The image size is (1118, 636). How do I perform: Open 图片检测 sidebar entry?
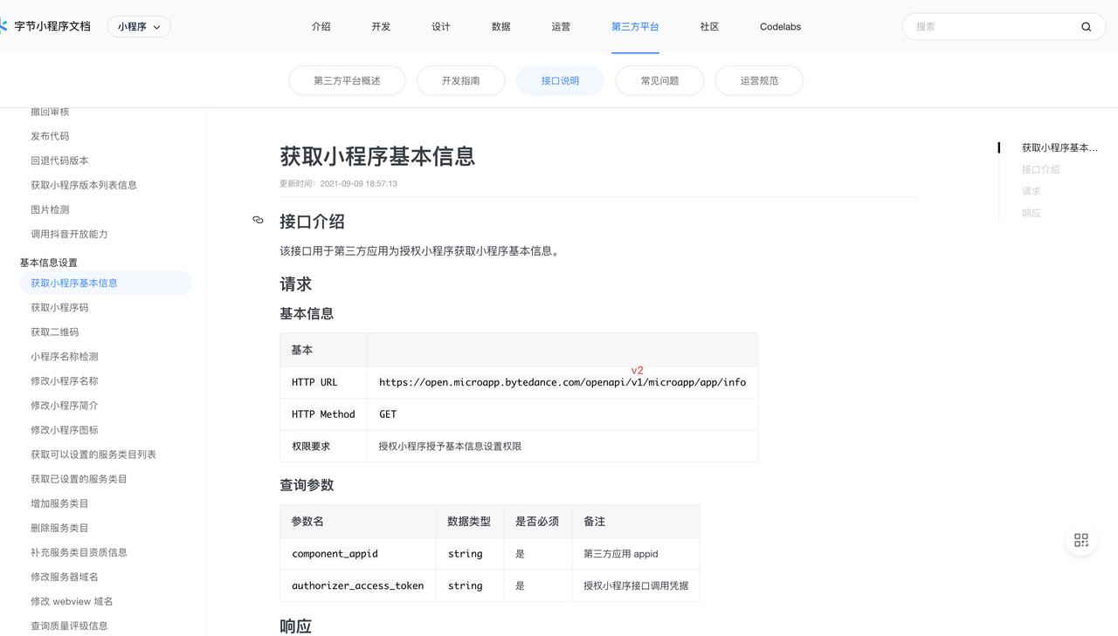pyautogui.click(x=50, y=210)
